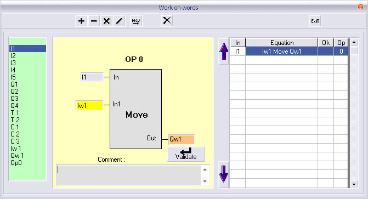Screen dimensions: 368x199
Task: Click the orange Qw1 output field
Action: click(182, 139)
